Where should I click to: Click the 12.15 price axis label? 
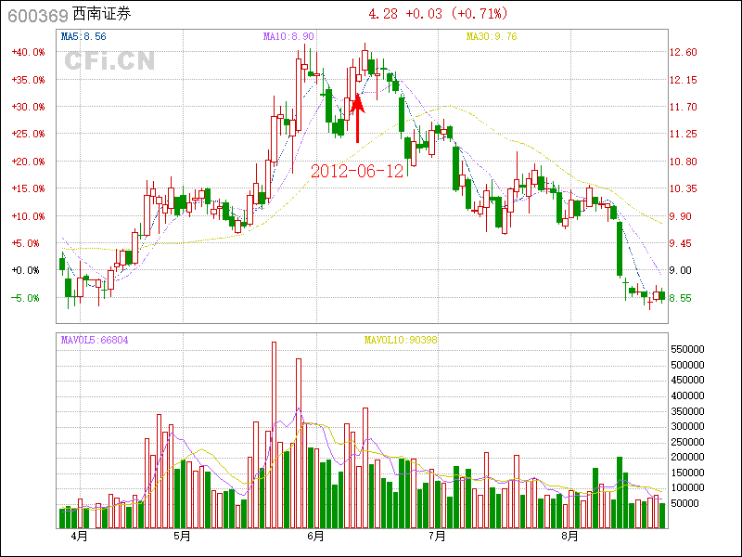click(684, 80)
